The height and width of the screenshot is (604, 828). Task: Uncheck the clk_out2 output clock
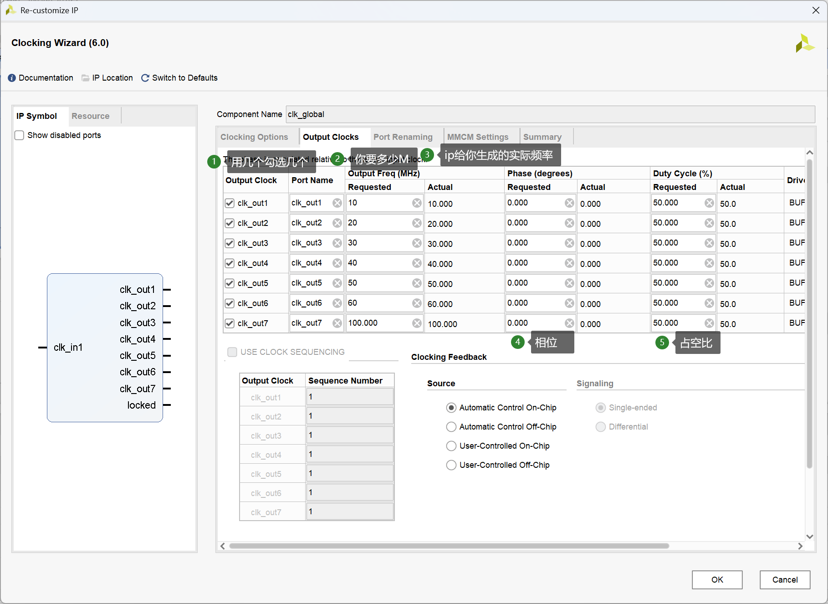pos(230,223)
